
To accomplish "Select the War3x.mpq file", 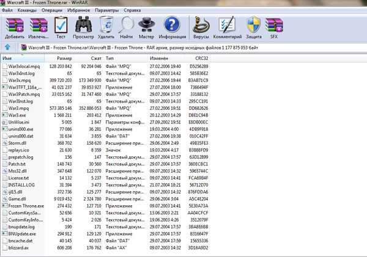I will click(20, 80).
